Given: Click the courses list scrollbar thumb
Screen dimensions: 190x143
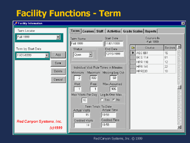Looking at the screenshot, I should [179, 87].
